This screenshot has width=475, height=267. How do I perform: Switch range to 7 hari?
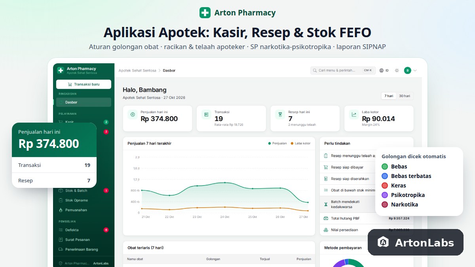[x=389, y=96]
